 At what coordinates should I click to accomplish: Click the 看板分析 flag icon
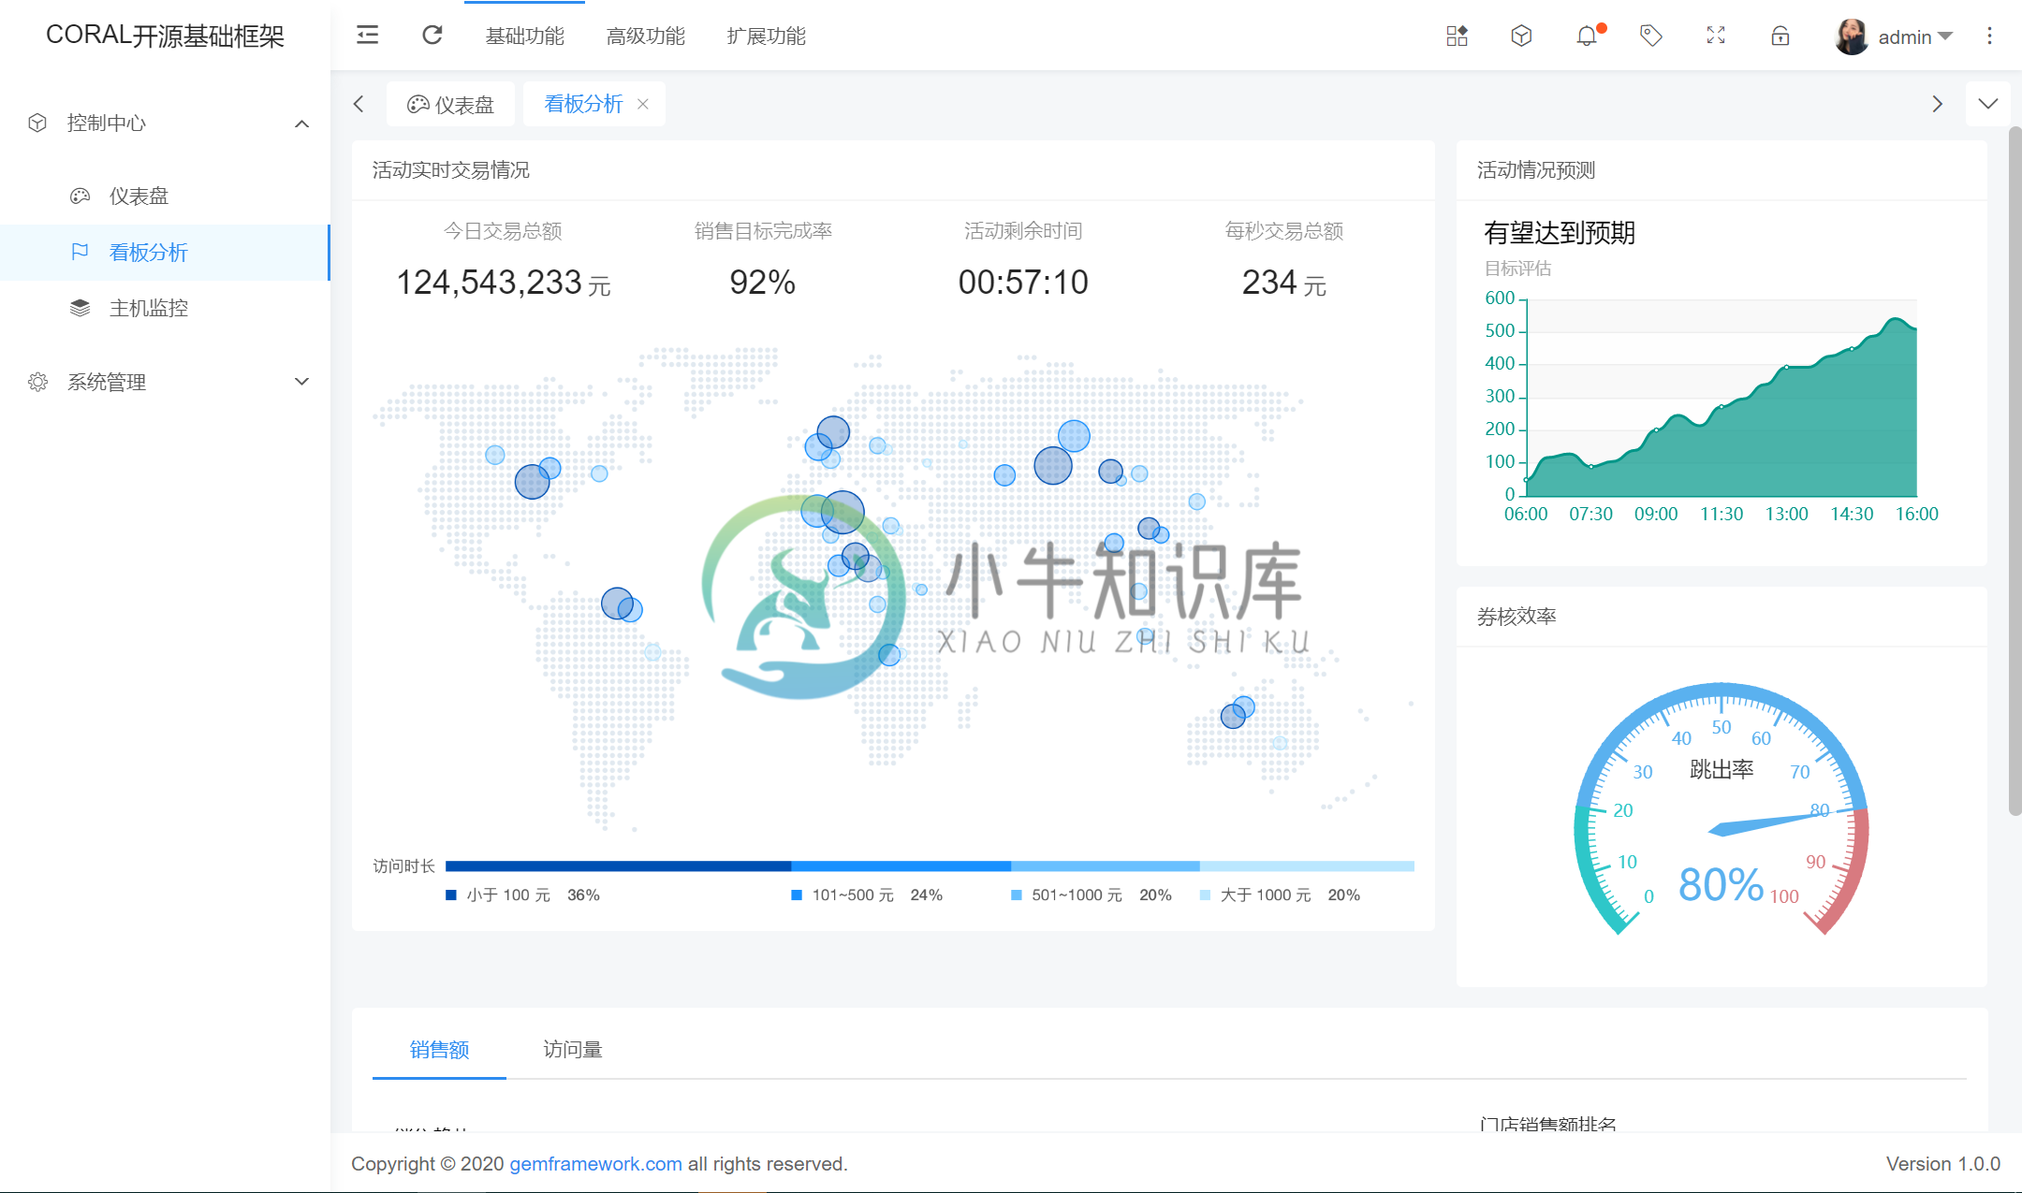click(81, 253)
